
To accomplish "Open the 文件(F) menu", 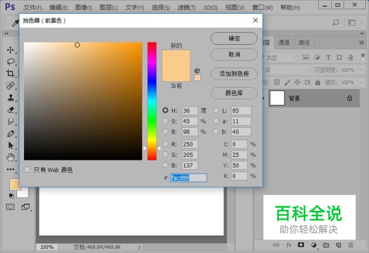I will pos(33,7).
